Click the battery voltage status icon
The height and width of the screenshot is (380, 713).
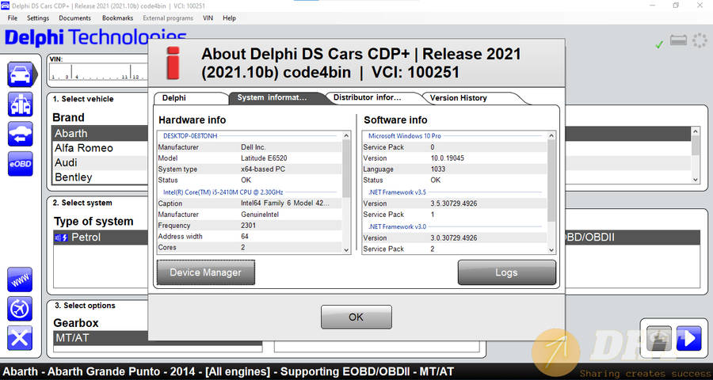(678, 40)
